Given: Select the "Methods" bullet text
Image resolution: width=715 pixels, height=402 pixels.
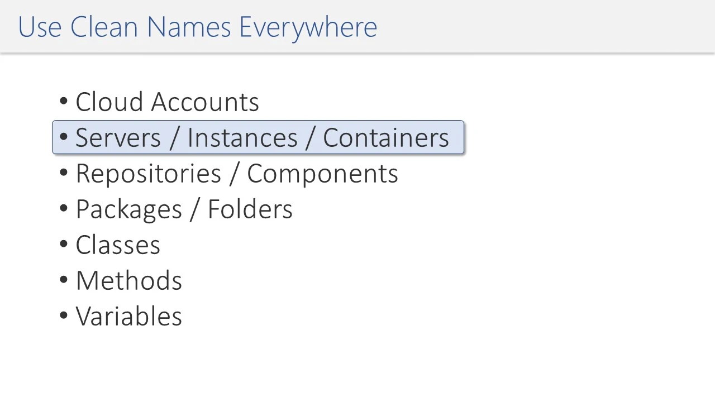Looking at the screenshot, I should click(128, 281).
